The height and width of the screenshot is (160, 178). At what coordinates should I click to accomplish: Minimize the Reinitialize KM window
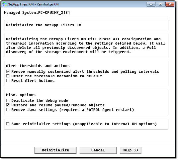click(x=151, y=4)
